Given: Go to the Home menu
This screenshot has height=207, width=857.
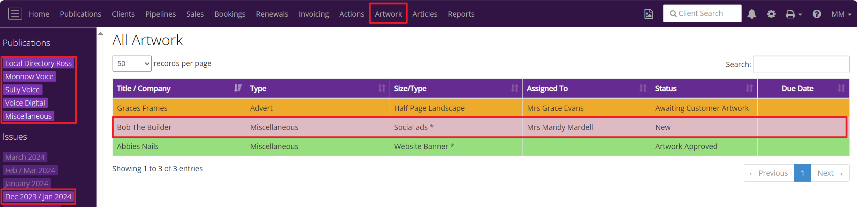Looking at the screenshot, I should (39, 14).
